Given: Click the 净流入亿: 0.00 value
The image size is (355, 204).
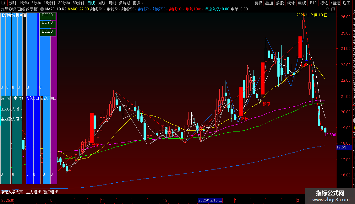Looking at the screenshot, I should pyautogui.click(x=217, y=9).
